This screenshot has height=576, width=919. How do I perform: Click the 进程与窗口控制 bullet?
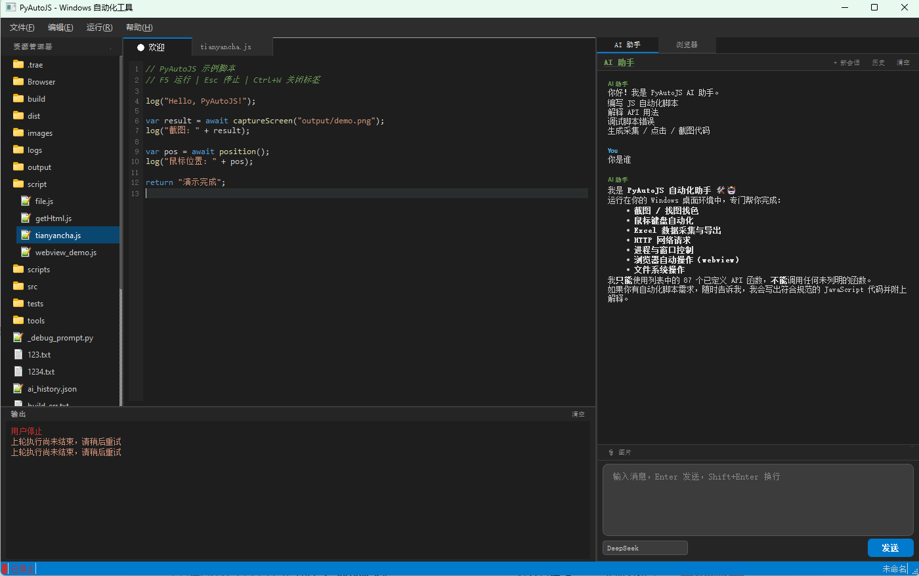pos(663,250)
